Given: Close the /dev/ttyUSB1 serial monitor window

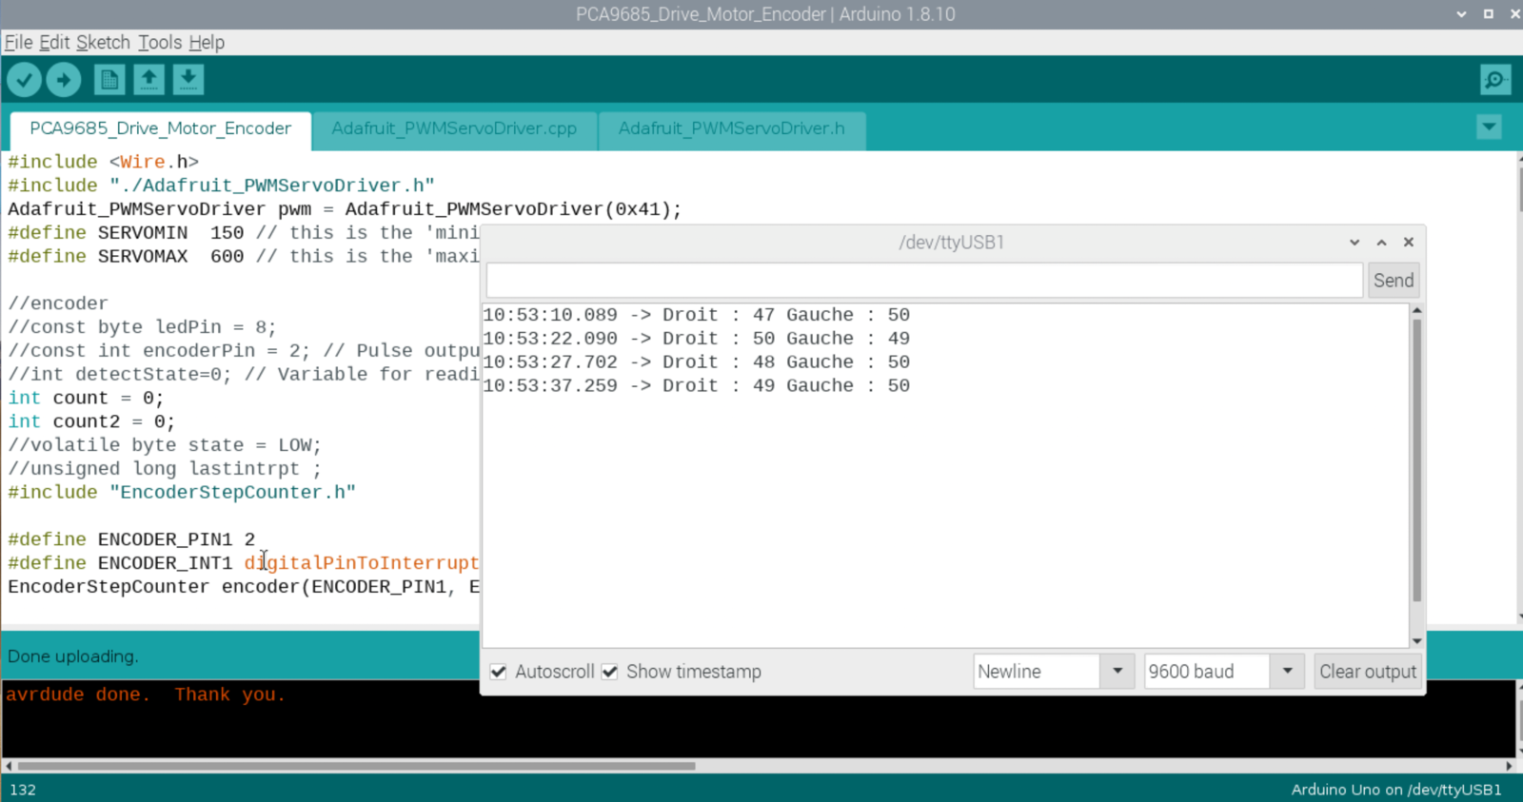Looking at the screenshot, I should tap(1409, 243).
